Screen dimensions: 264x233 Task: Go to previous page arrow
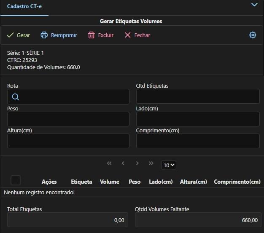coord(123,163)
